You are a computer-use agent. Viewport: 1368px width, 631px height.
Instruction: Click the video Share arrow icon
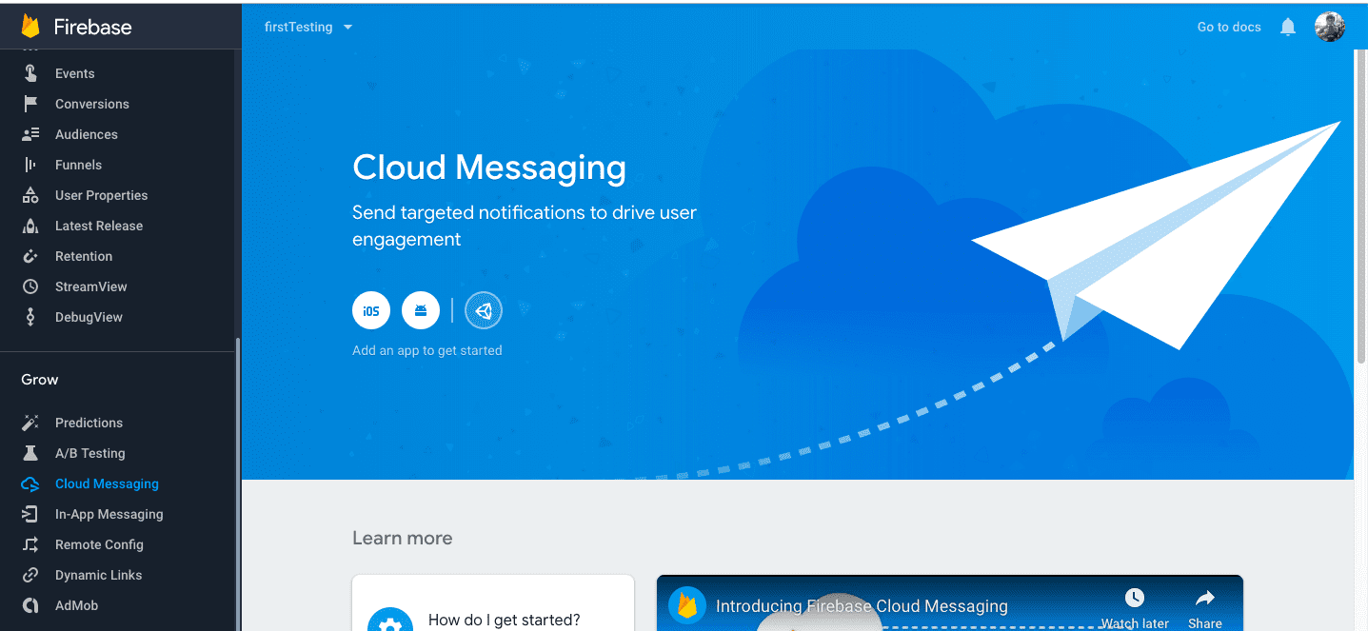pyautogui.click(x=1204, y=599)
